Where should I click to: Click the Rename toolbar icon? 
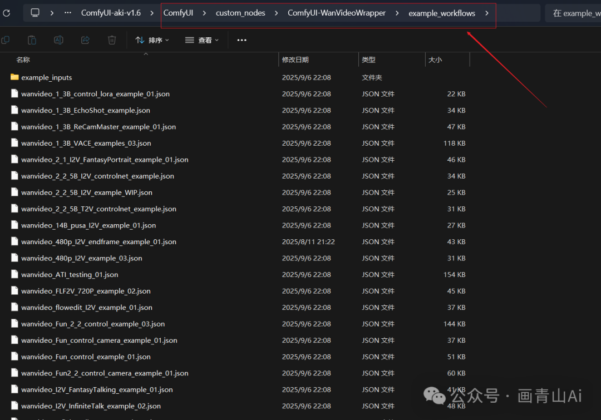[x=58, y=40]
